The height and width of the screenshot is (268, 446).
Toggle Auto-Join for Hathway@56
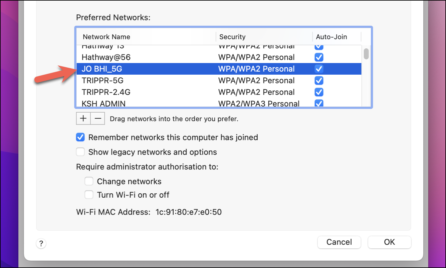tap(319, 57)
